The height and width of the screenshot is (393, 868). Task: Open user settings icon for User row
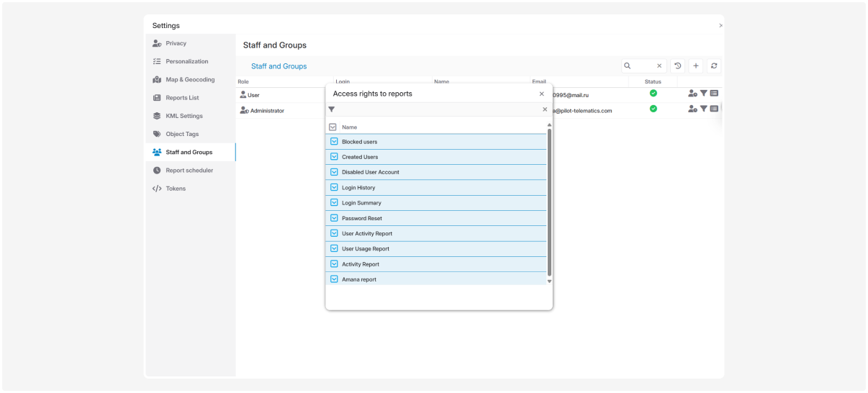692,94
